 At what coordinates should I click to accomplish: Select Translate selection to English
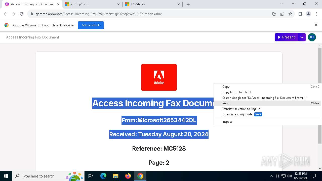coord(268,109)
